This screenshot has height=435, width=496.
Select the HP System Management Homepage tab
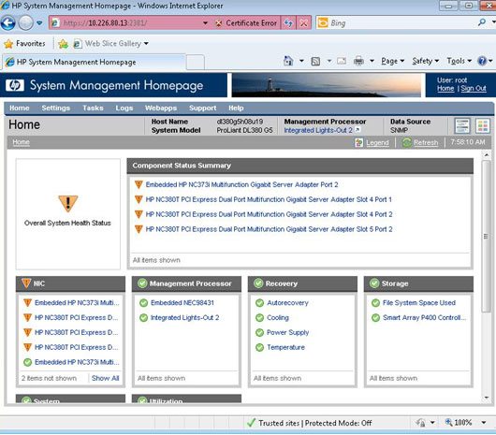95,62
